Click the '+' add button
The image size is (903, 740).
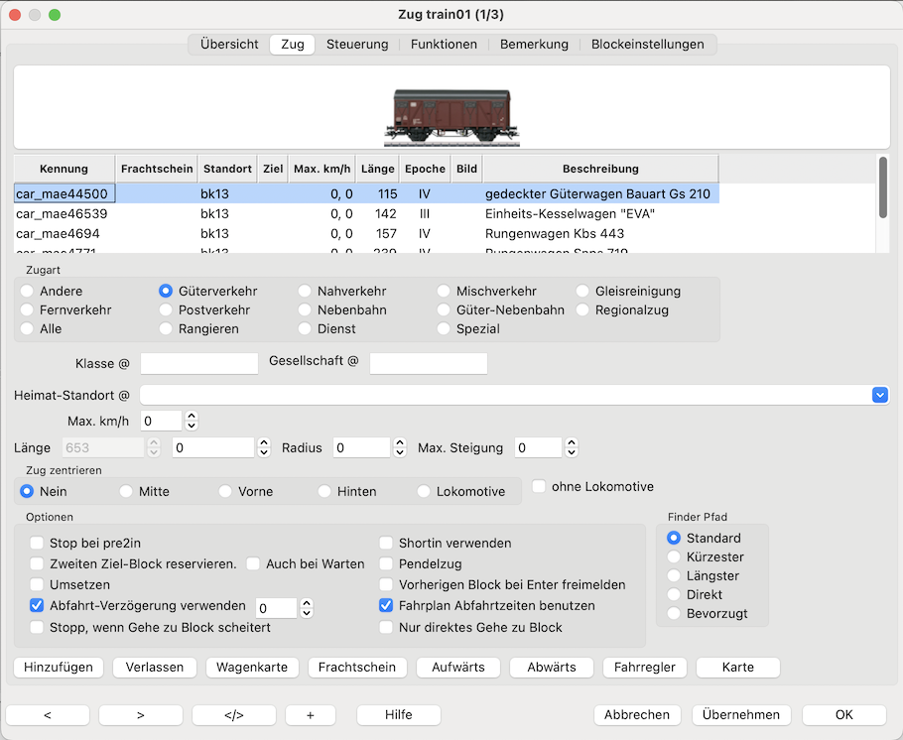pos(310,715)
